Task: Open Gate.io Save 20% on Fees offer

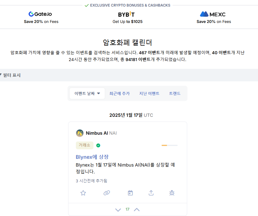Action: tap(41, 21)
